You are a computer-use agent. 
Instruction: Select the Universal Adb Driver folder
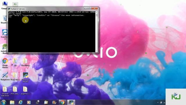[x=5, y=91]
